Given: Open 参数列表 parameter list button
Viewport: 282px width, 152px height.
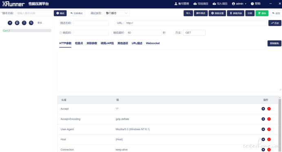Looking at the screenshot, I should 235,13.
